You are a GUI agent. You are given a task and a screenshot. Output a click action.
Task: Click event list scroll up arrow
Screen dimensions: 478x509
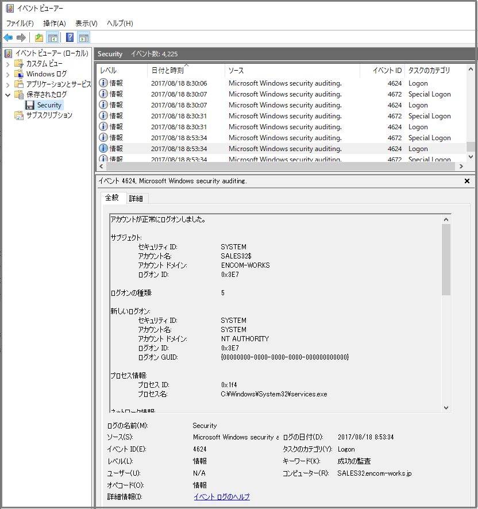click(471, 69)
